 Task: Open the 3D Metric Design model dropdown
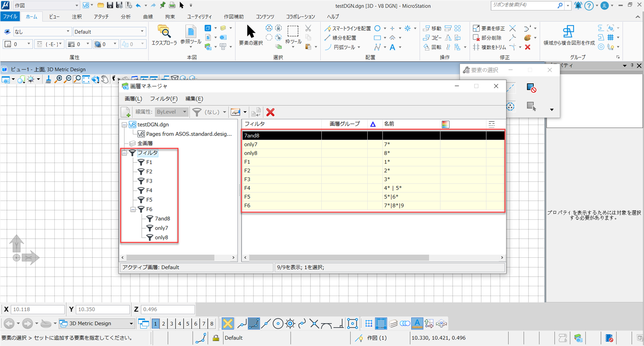pyautogui.click(x=97, y=323)
